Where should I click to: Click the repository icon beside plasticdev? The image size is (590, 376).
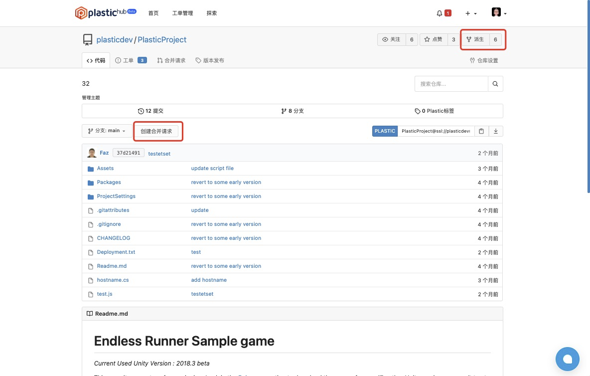point(88,39)
